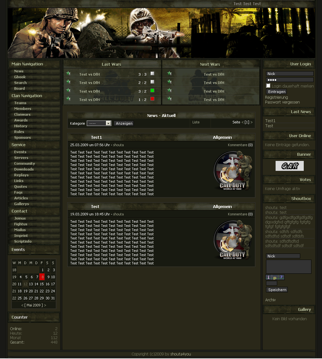Open the Test1 news headline
This screenshot has width=322, height=359.
click(x=96, y=138)
